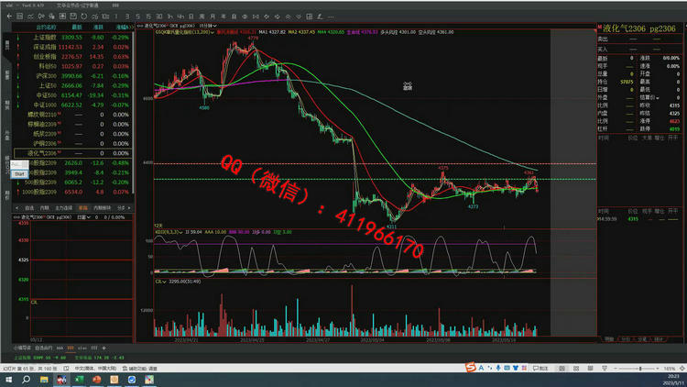Open Excel from the Windows taskbar
The image size is (687, 387).
(79, 380)
